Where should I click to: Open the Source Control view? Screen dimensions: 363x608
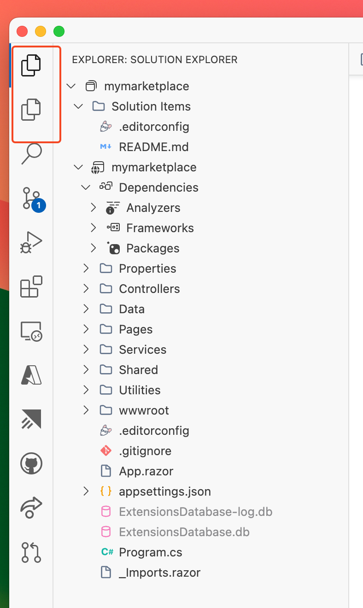pos(31,198)
